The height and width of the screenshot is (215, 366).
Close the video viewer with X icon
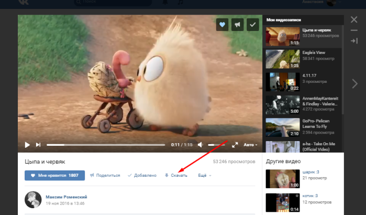[x=354, y=19]
